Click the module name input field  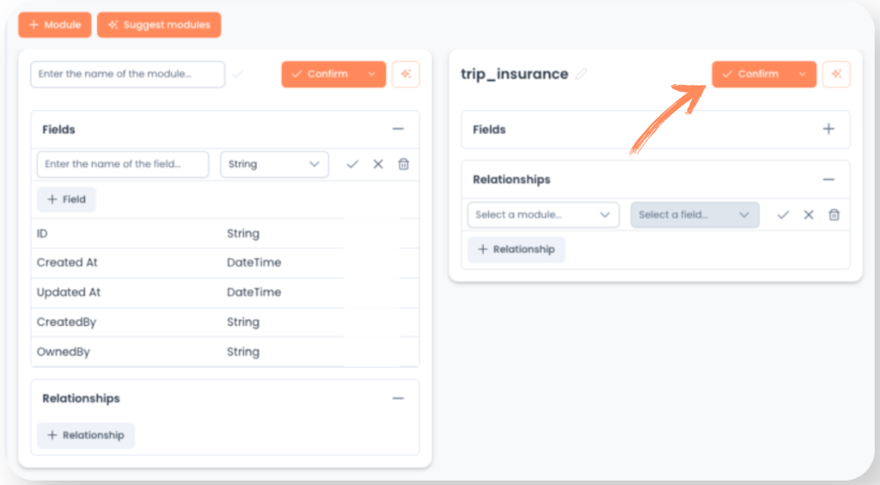point(127,74)
